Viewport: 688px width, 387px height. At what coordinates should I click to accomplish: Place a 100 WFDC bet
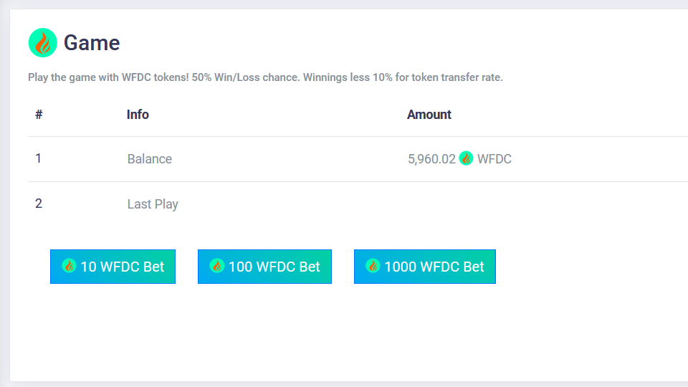click(x=264, y=267)
